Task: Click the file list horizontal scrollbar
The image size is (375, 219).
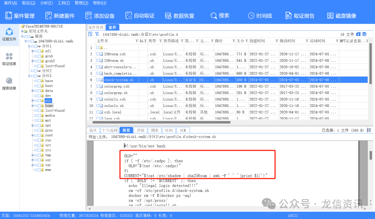Action: 161,122
